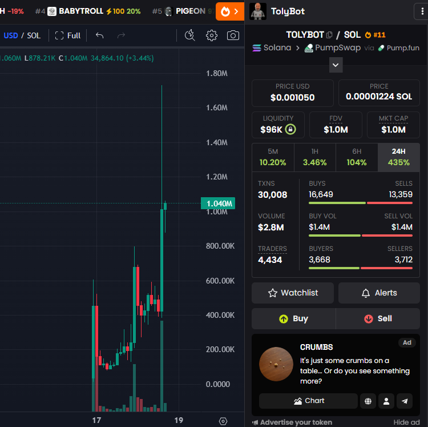Click the VOLUME $2.8M value

coord(270,227)
